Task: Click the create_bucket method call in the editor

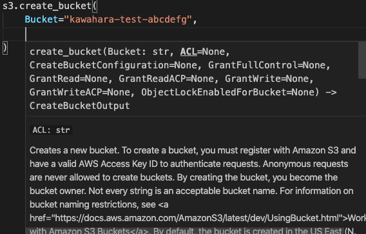Action: click(x=55, y=6)
